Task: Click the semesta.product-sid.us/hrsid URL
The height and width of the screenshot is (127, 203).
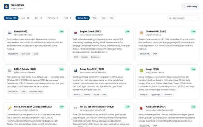Action: [92, 110]
